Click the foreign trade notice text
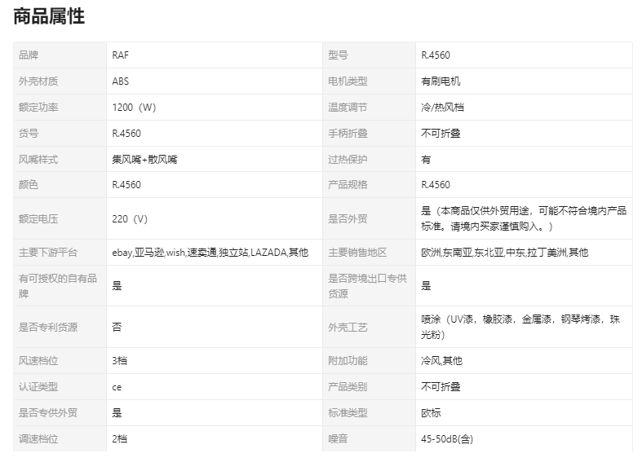This screenshot has width=642, height=471. tap(523, 218)
